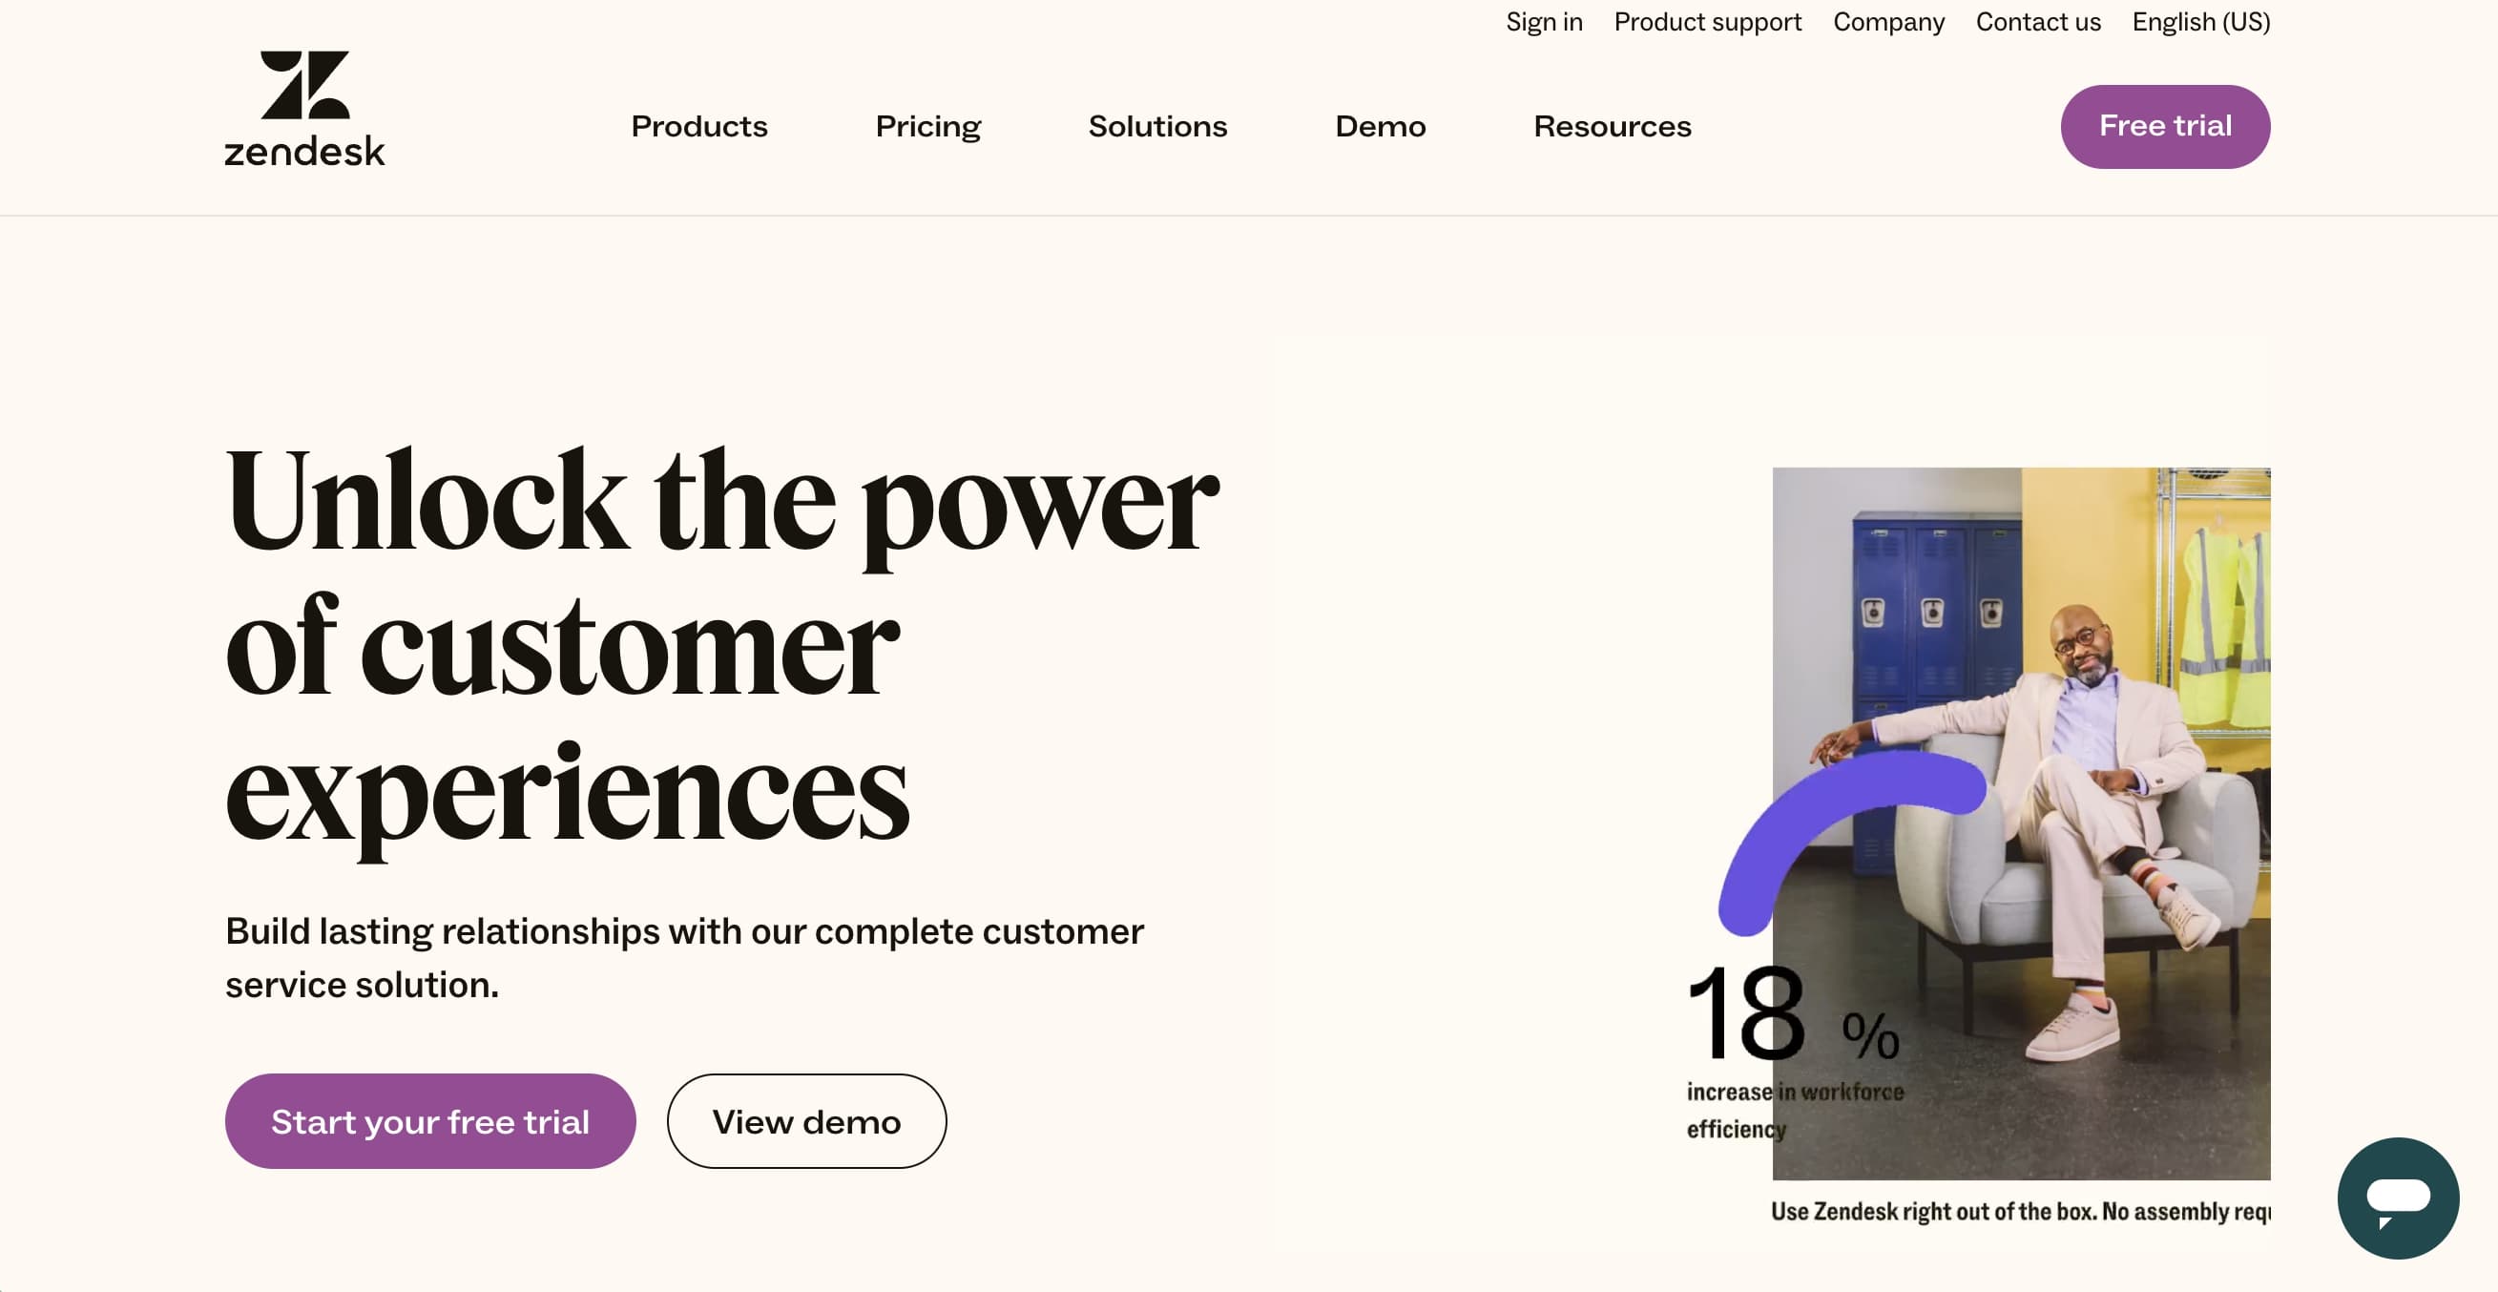Click the View demo button
2498x1292 pixels.
tap(806, 1121)
